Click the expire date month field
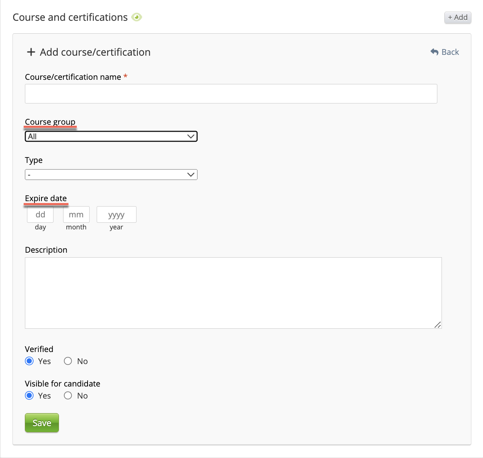 (76, 214)
